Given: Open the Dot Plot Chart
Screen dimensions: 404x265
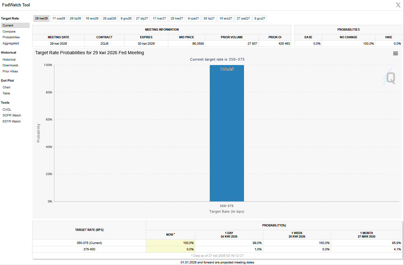Looking at the screenshot, I should [x=6, y=87].
